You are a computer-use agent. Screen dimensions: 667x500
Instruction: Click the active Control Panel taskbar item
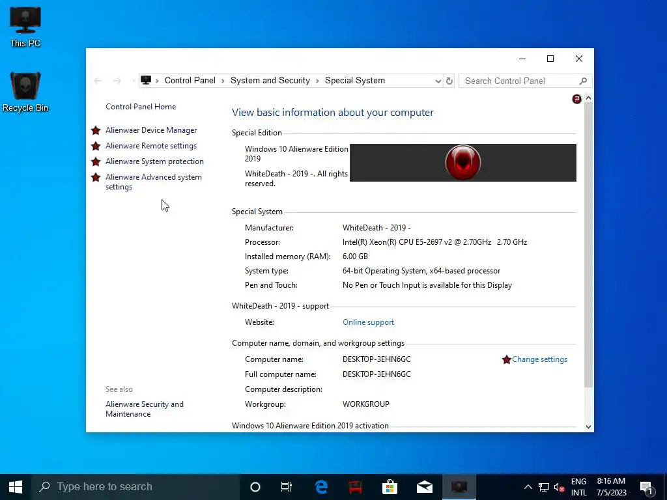459,487
